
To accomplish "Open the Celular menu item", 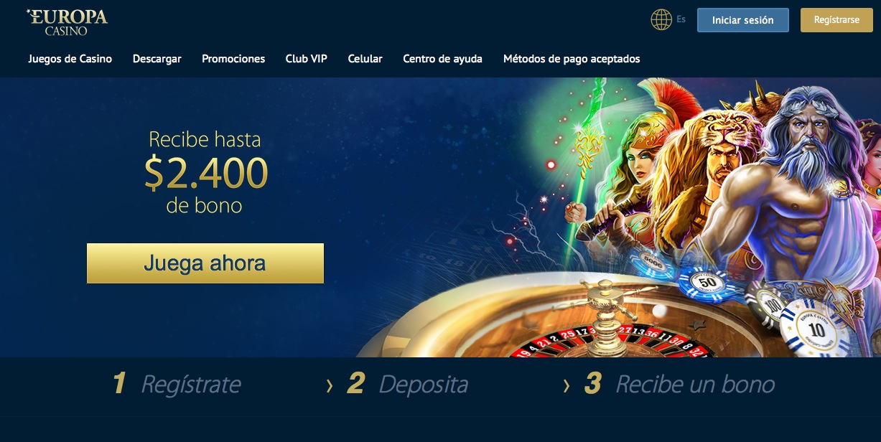I will pos(365,59).
